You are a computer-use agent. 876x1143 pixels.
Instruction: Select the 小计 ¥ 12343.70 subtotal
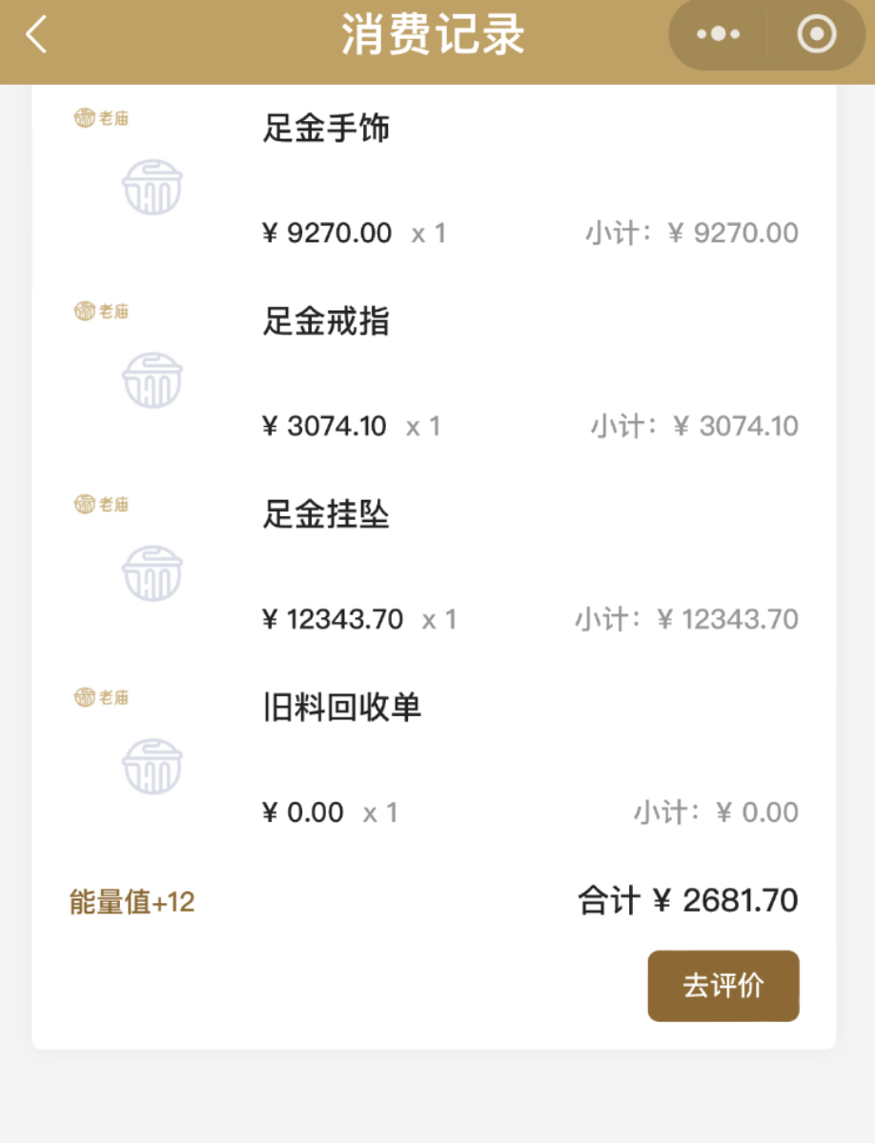(x=685, y=619)
